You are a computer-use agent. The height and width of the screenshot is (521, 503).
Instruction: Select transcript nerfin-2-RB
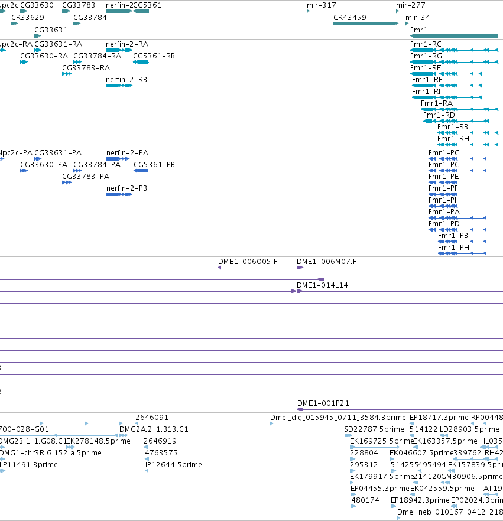[119, 86]
